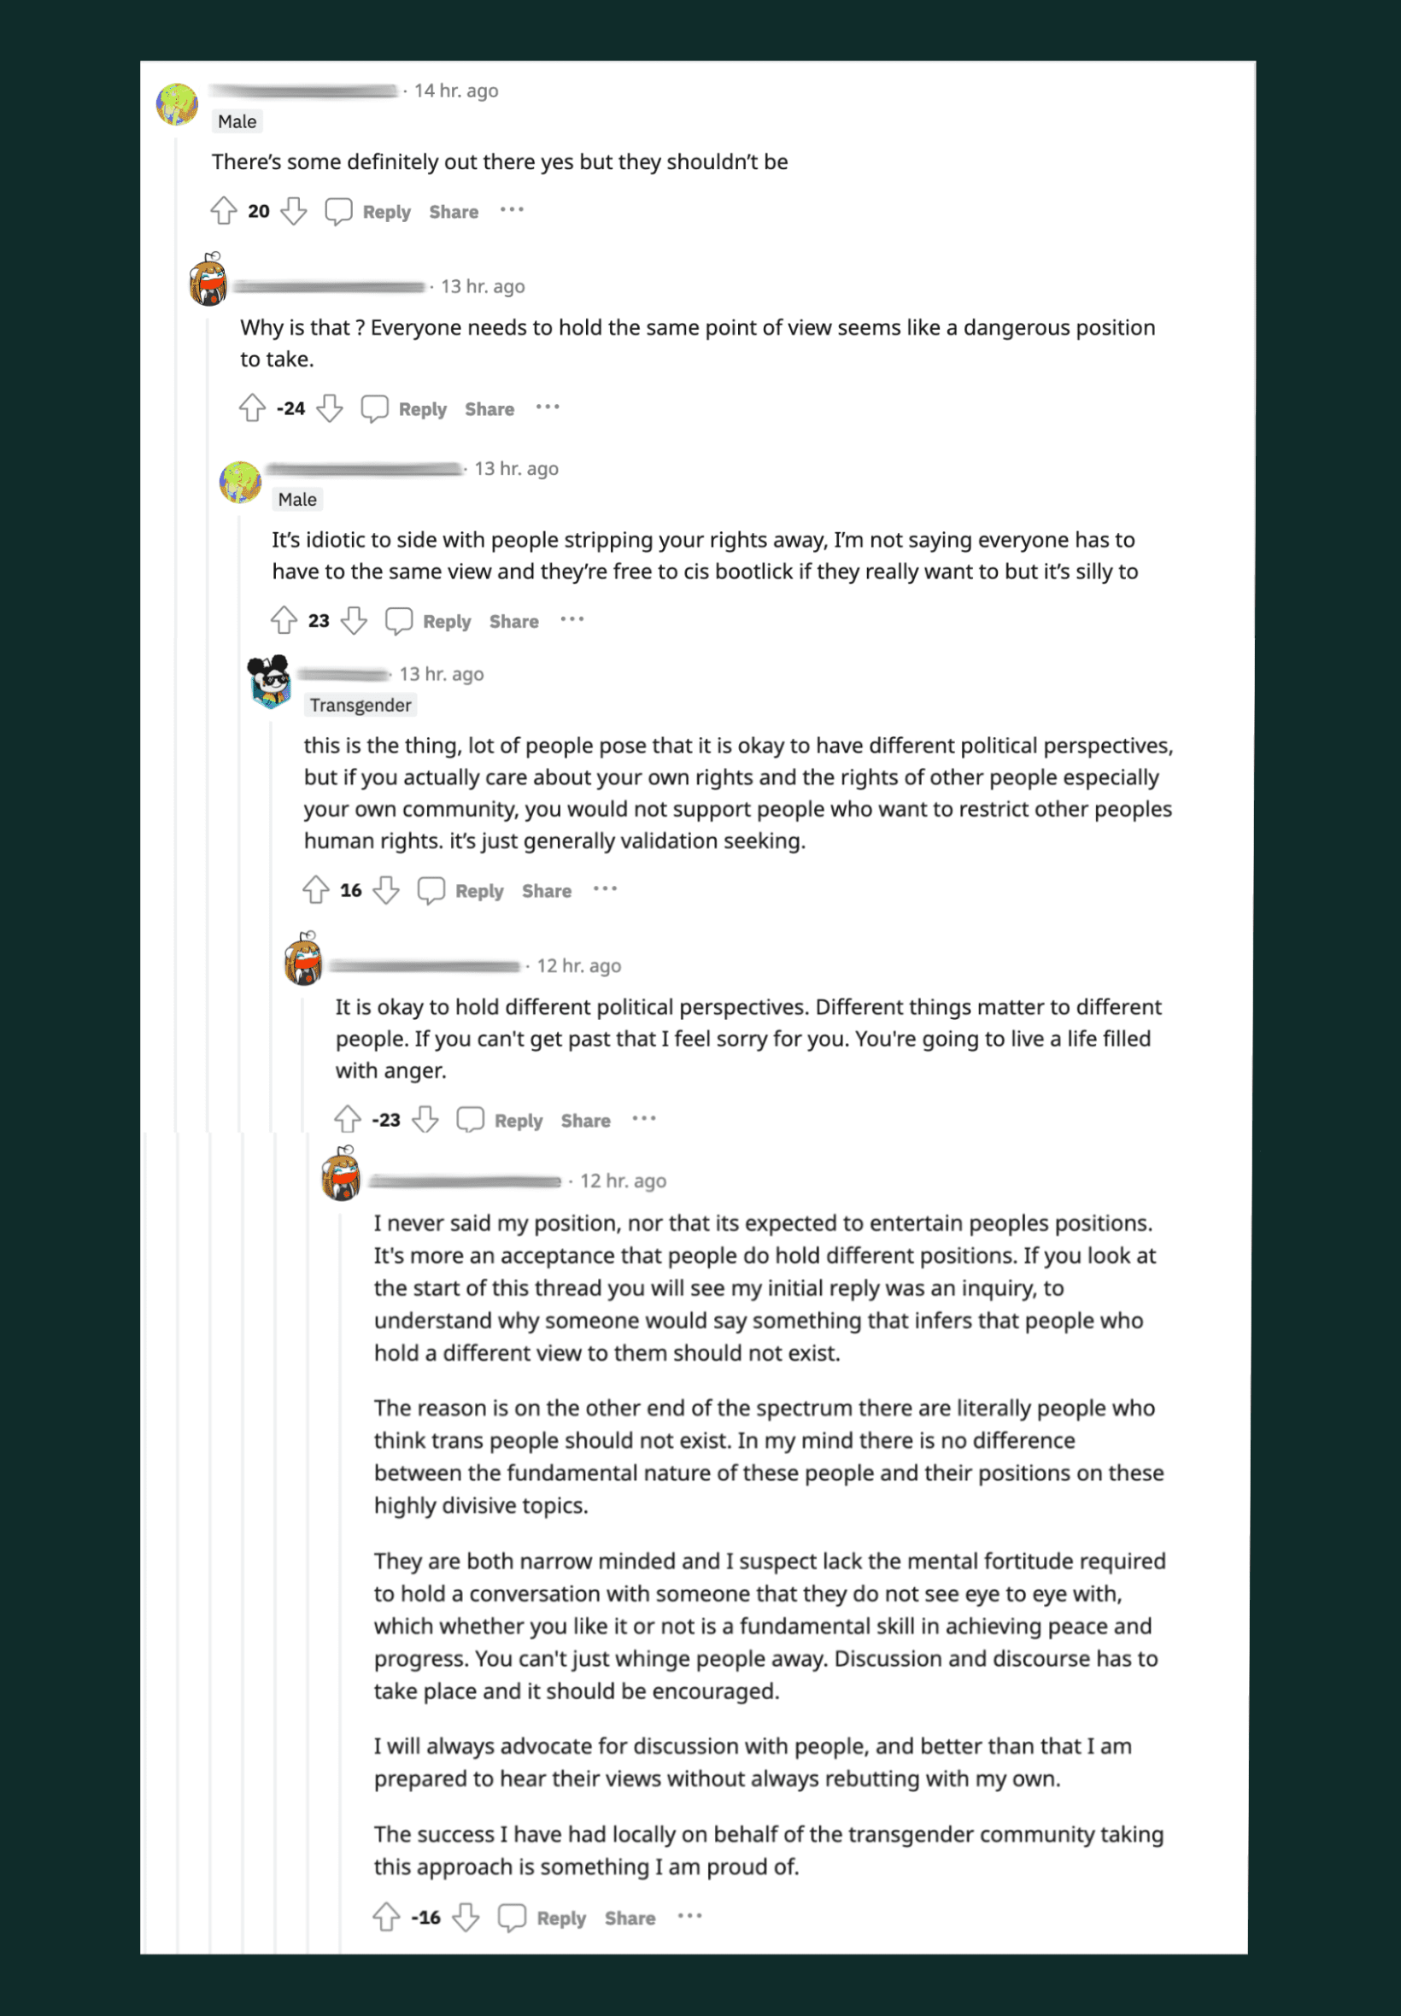Reply to the final long comment
The width and height of the screenshot is (1401, 2016).
coord(561,1919)
